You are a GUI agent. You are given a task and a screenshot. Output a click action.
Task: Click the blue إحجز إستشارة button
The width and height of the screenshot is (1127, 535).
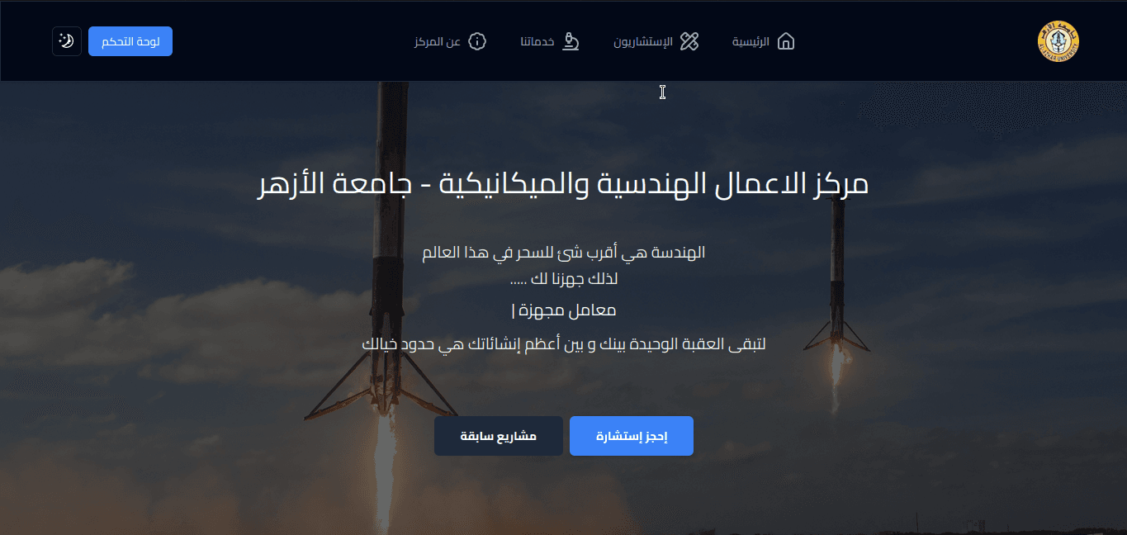click(x=632, y=436)
